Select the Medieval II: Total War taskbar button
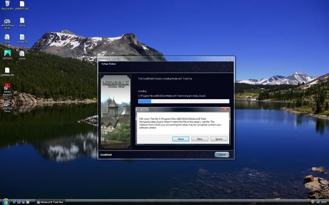The image size is (329, 205). (50, 202)
